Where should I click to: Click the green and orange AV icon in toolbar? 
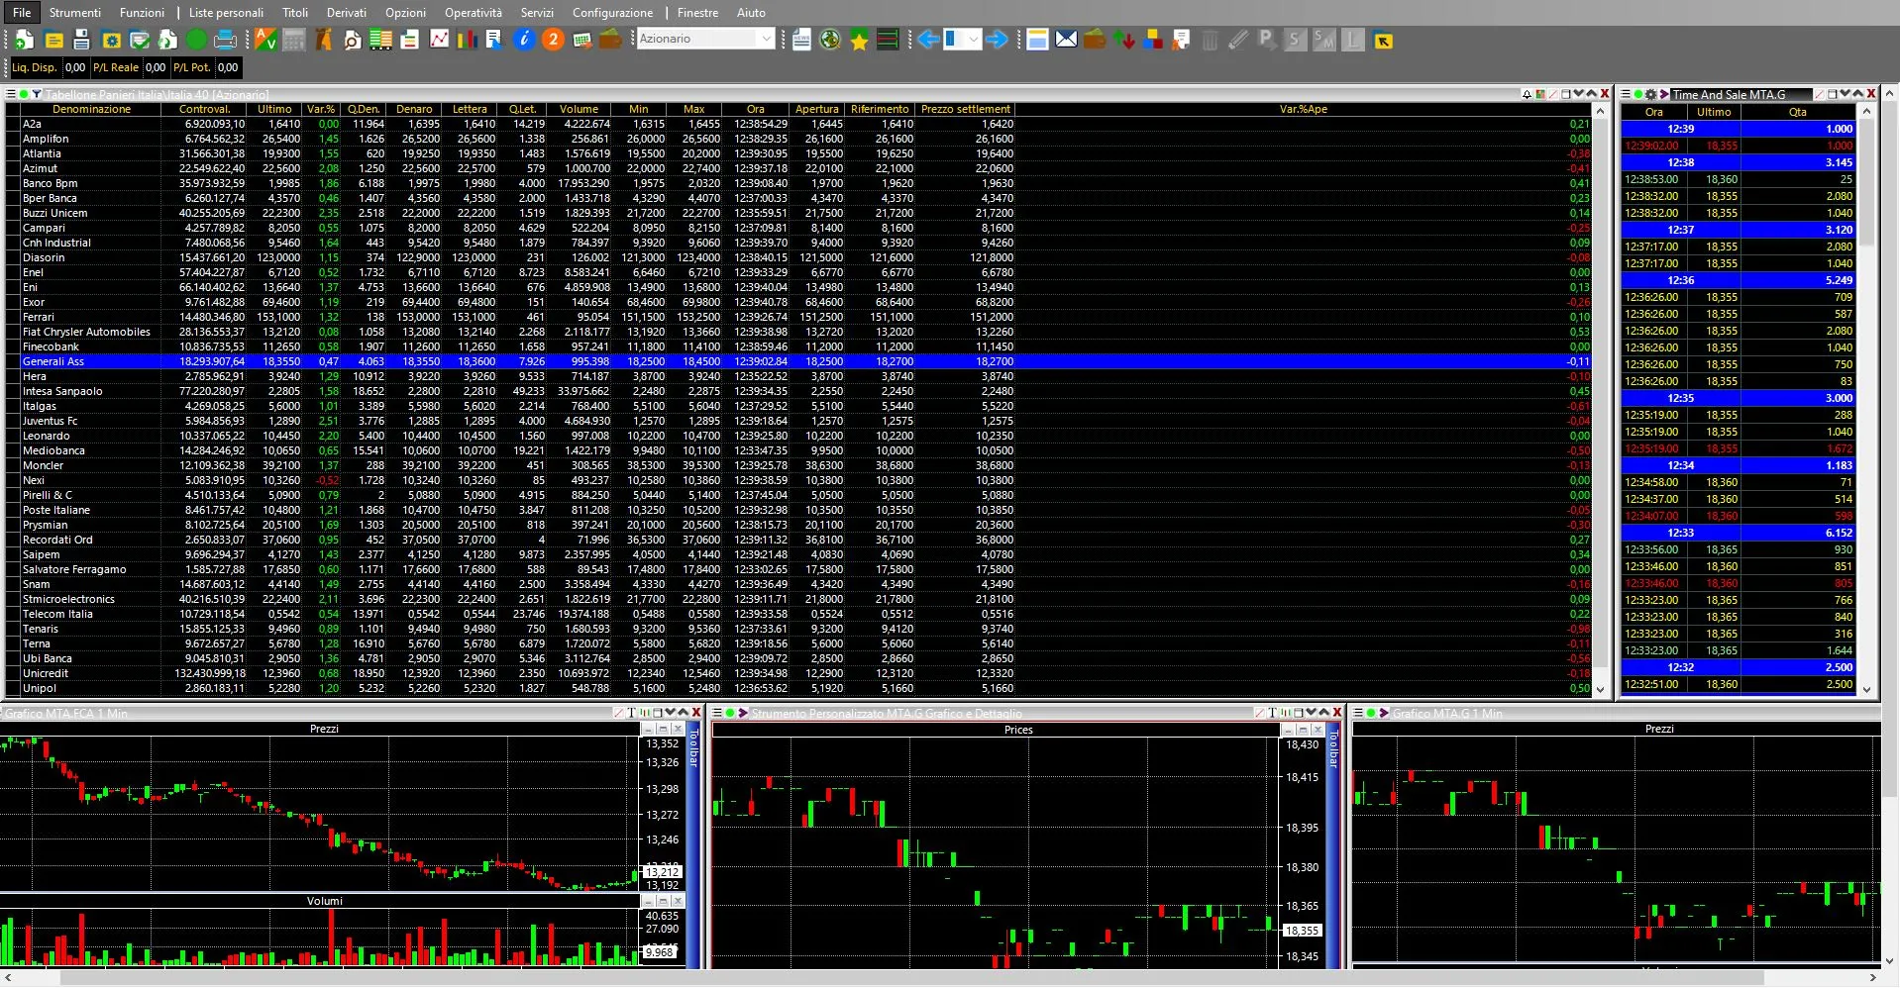tap(264, 40)
